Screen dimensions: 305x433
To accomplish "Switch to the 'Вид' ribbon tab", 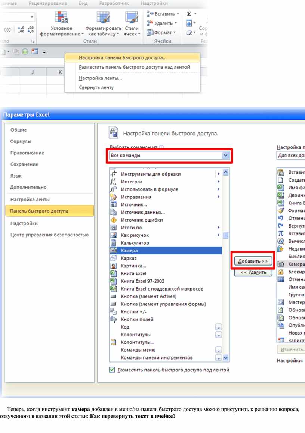I will click(83, 3).
